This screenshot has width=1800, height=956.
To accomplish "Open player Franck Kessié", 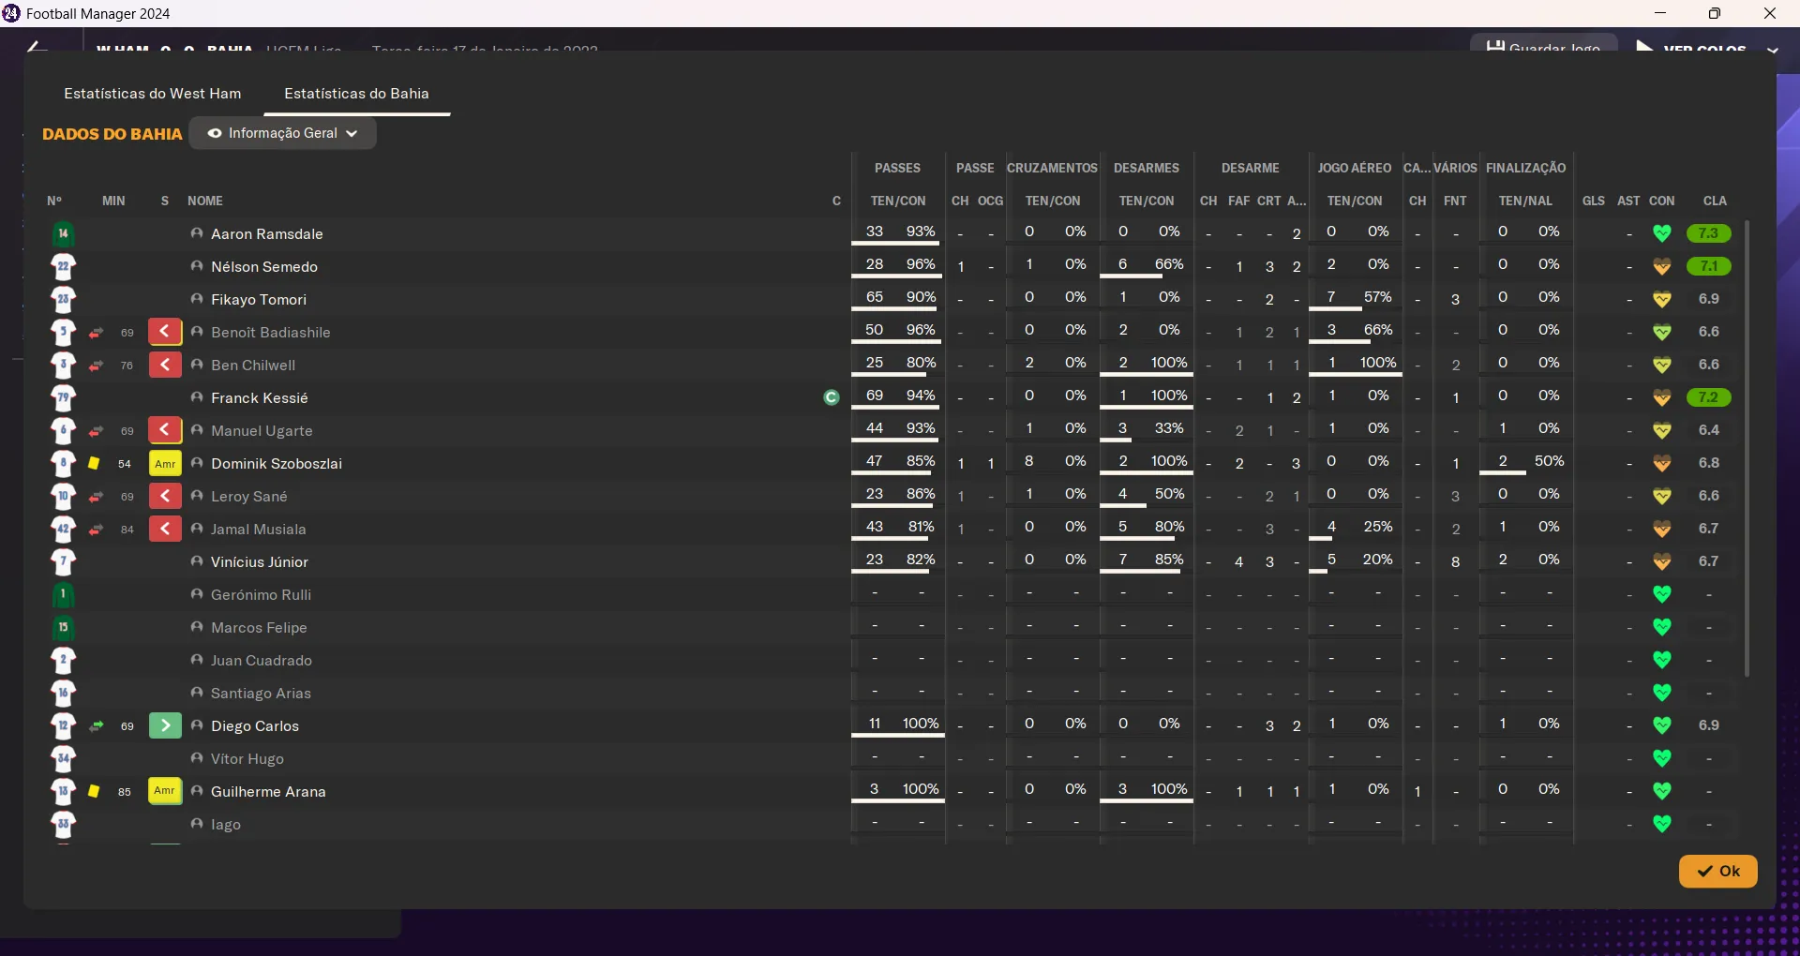I will click(260, 398).
